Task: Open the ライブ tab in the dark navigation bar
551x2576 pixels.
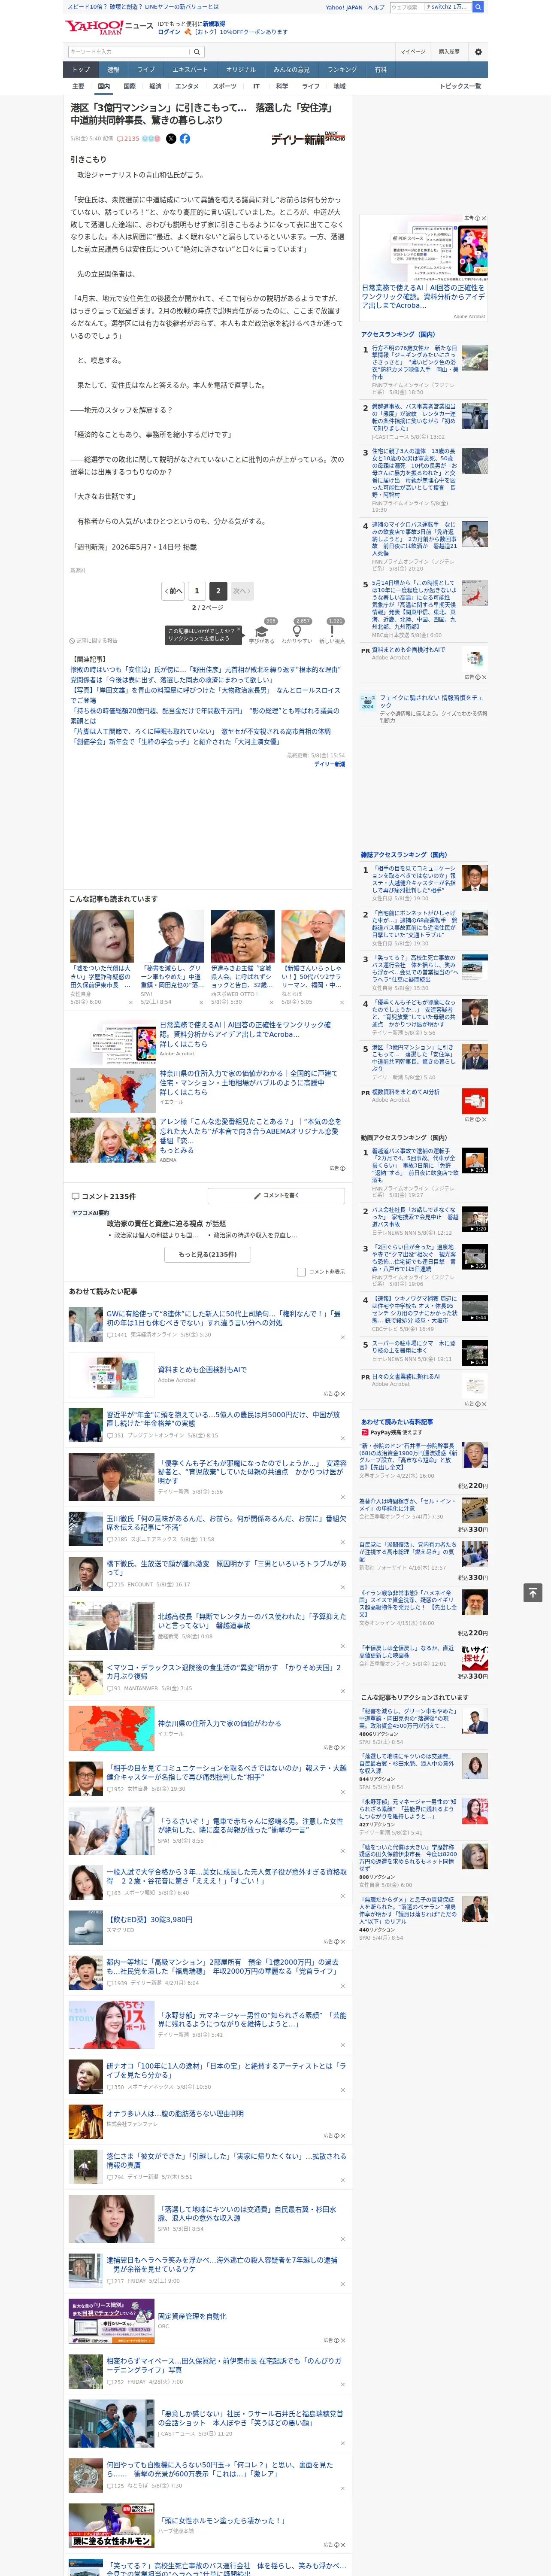Action: coord(146,70)
